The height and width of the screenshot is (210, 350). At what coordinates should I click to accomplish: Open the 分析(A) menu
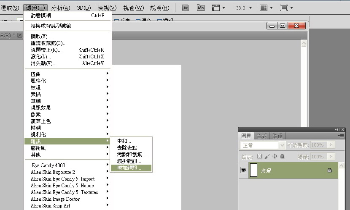(61, 8)
